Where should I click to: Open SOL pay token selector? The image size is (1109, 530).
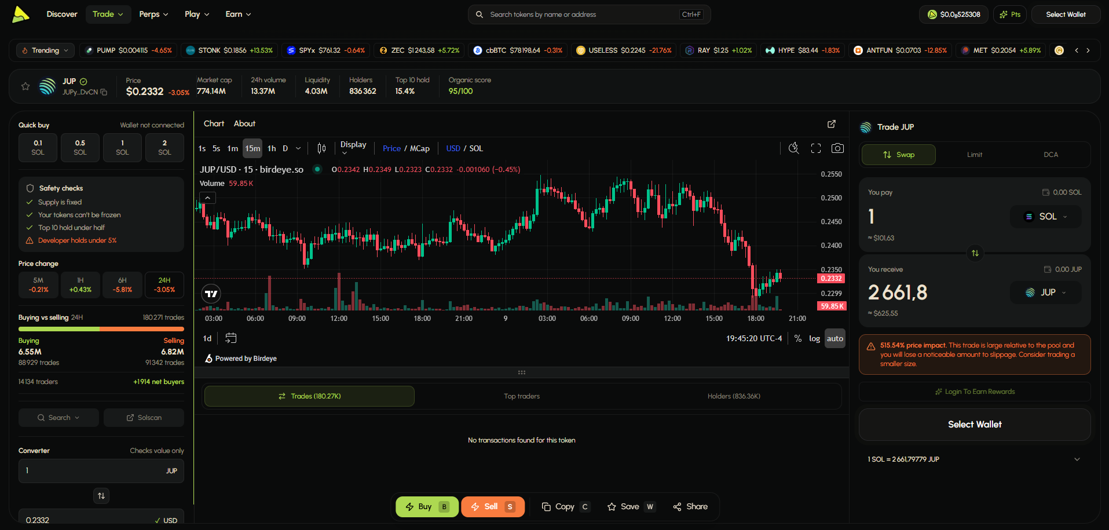click(1046, 217)
